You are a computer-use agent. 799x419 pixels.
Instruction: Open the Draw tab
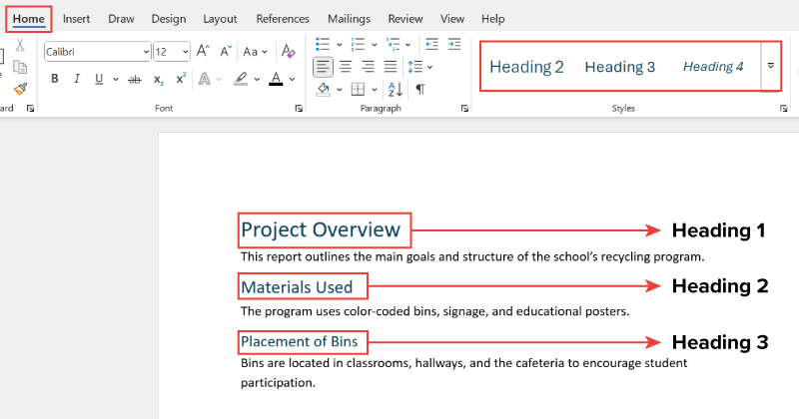pyautogui.click(x=121, y=19)
